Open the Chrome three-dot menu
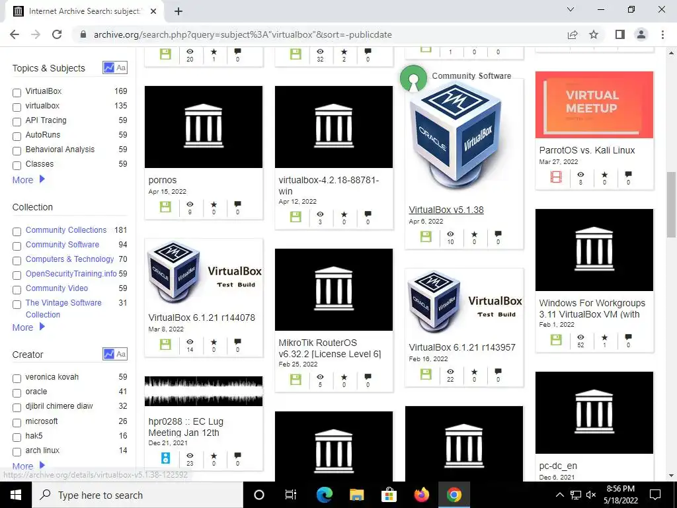 pos(662,34)
